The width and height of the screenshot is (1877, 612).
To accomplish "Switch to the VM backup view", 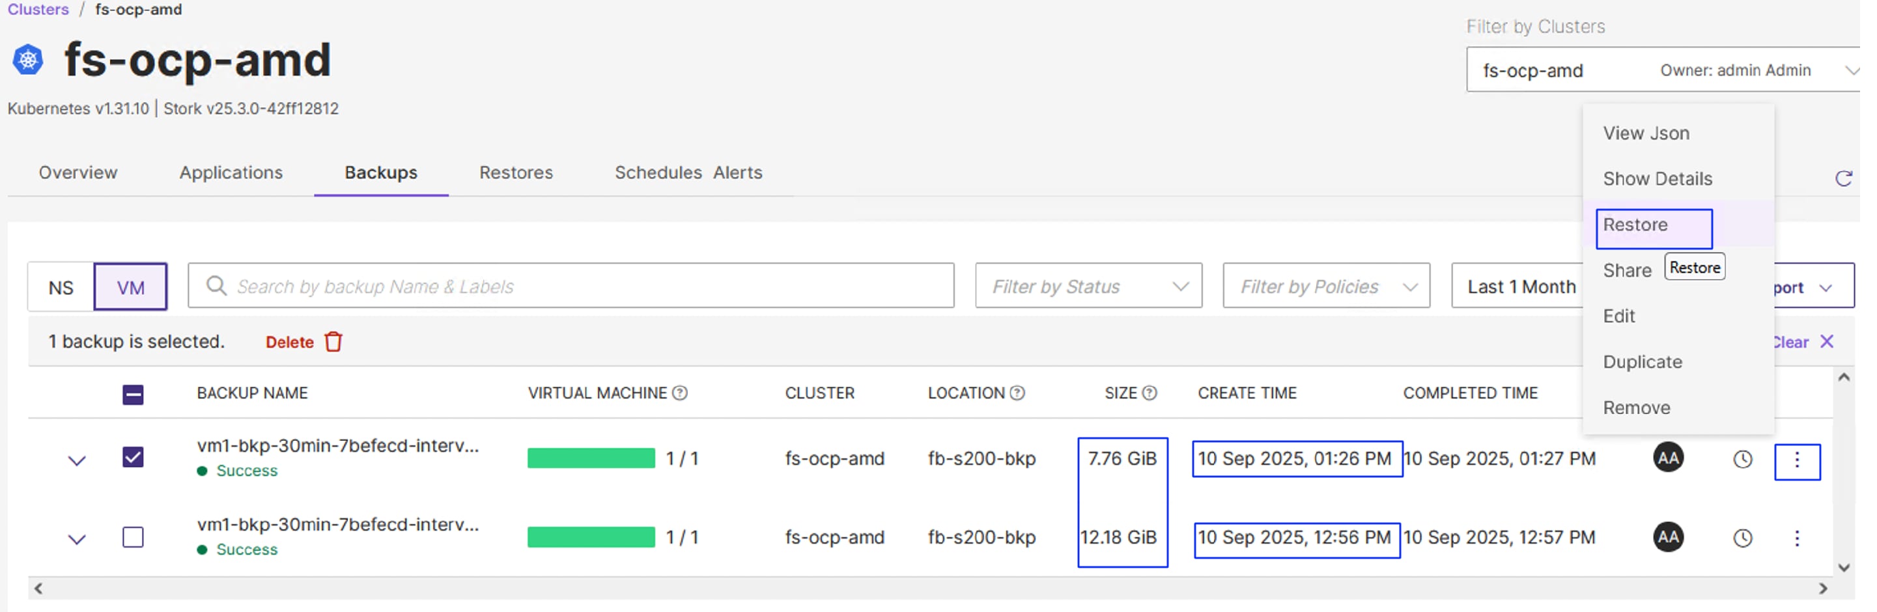I will [130, 288].
